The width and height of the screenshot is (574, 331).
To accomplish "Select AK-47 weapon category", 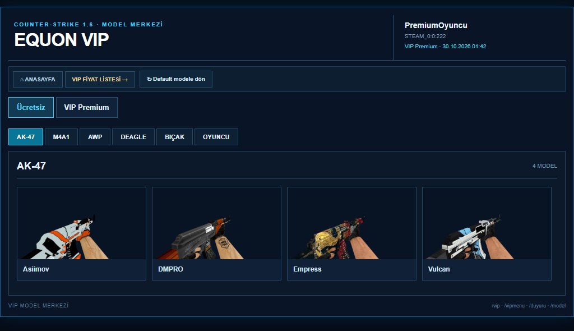I will [x=26, y=137].
